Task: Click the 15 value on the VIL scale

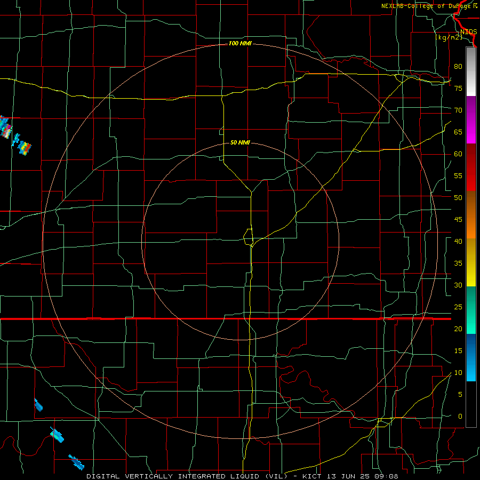Action: coord(458,351)
